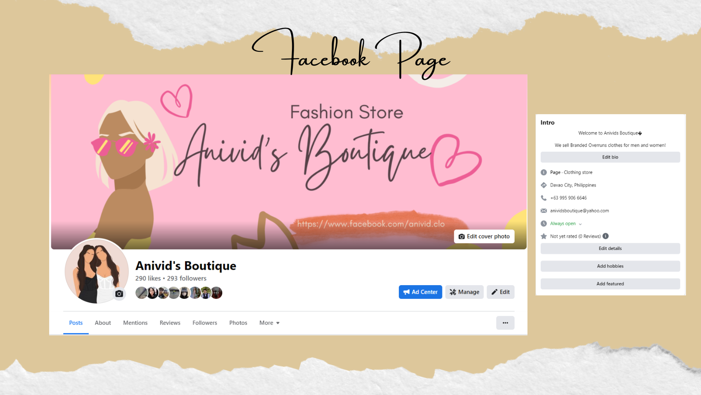Click the Add featured button
The height and width of the screenshot is (395, 701).
point(610,284)
